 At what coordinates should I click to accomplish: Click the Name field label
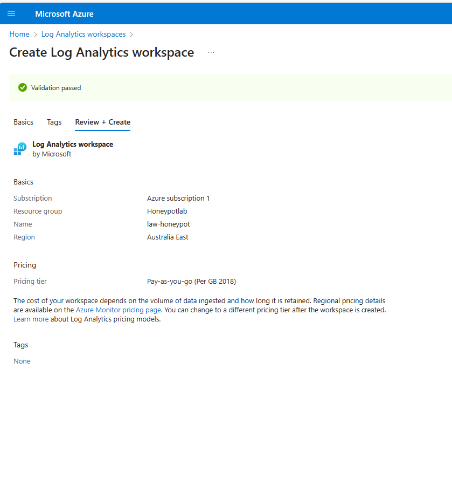[23, 224]
